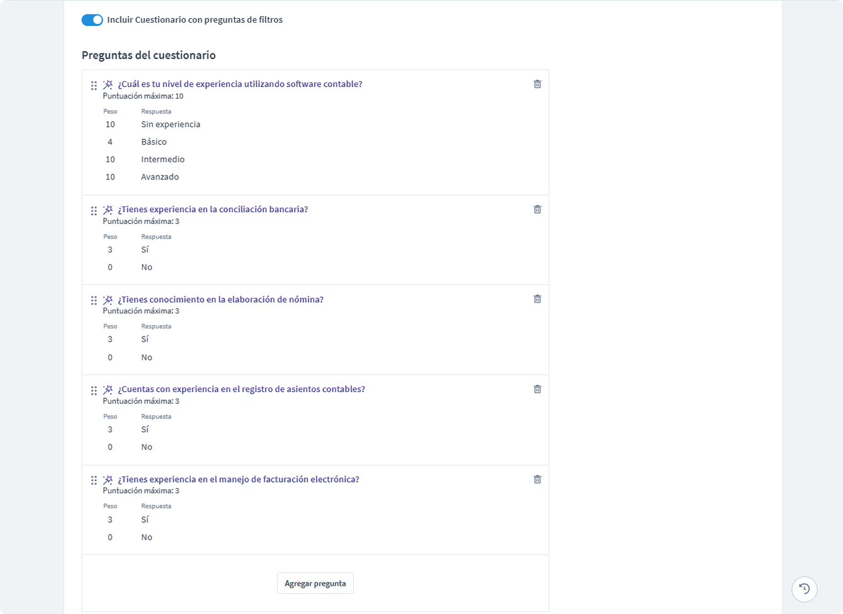Click drag handle for conciliación bancaria question
The height and width of the screenshot is (614, 843).
tap(94, 210)
